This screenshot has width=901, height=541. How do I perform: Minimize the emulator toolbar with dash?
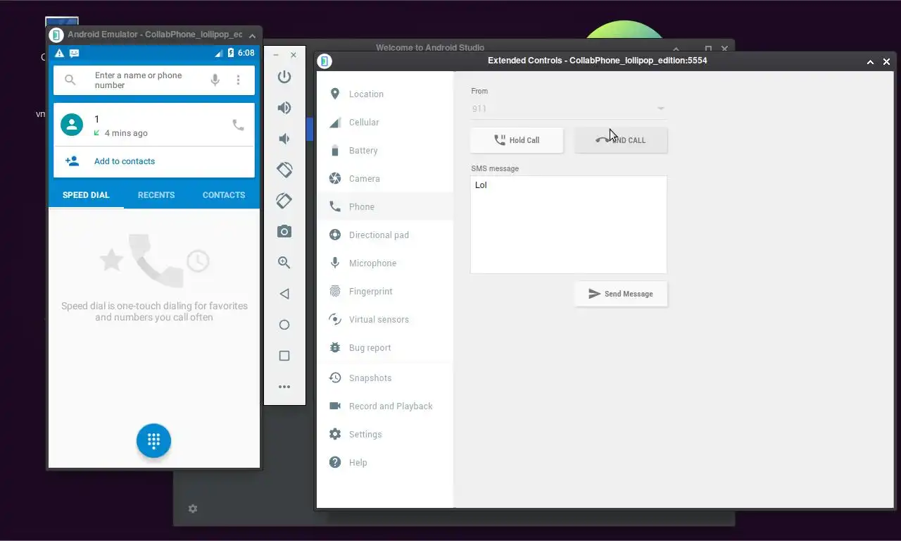(x=276, y=55)
